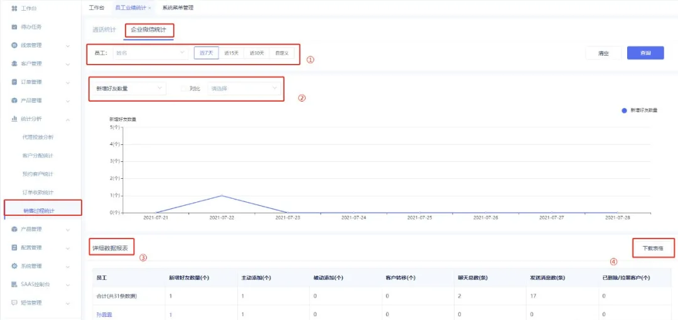Toggle the 新增好友数量 chart legend dot

pyautogui.click(x=624, y=110)
